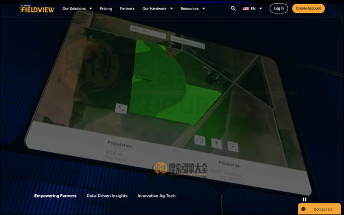
Task: Open the Partners page
Action: [127, 8]
